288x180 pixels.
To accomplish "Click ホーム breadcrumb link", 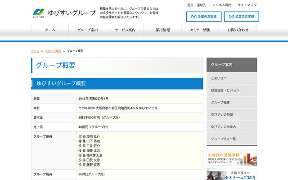I will (35, 51).
